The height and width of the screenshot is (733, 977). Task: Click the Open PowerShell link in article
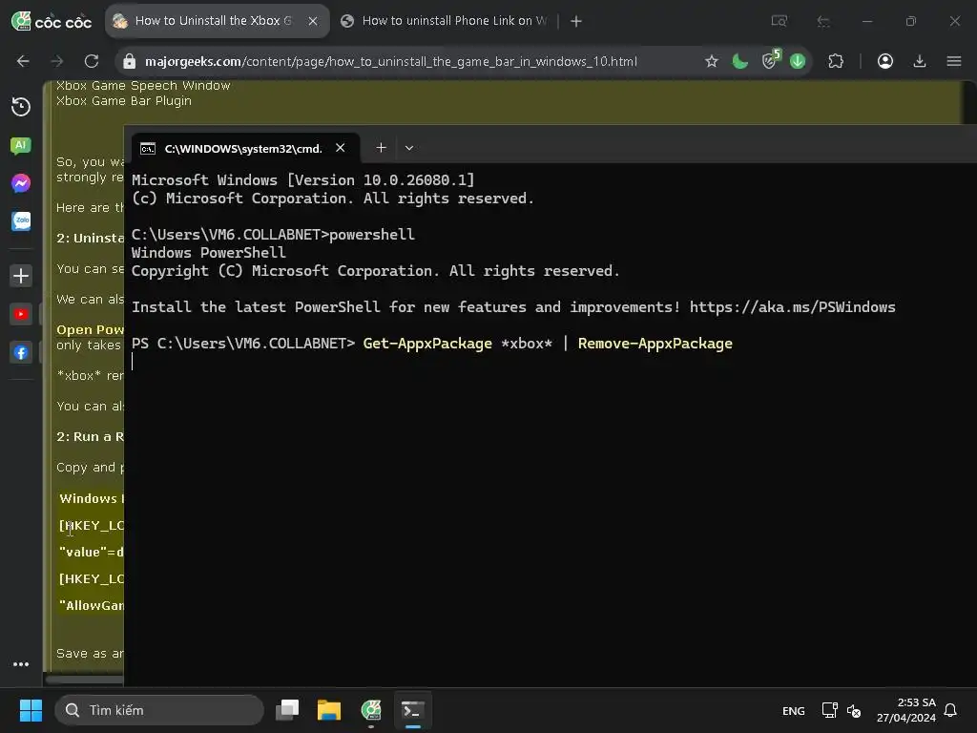[x=91, y=329]
